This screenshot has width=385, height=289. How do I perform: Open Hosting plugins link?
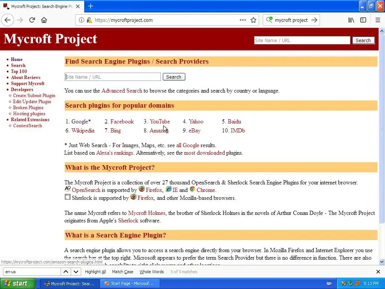click(x=29, y=114)
